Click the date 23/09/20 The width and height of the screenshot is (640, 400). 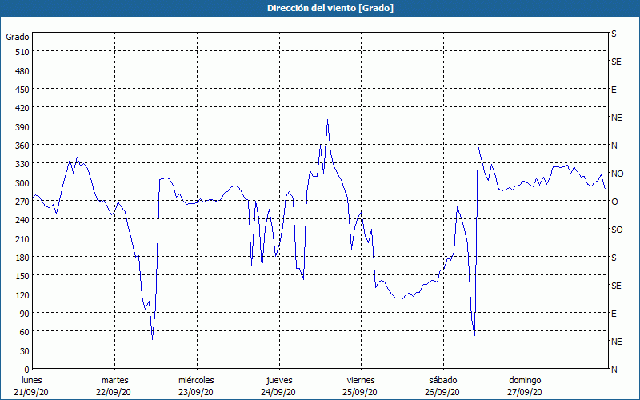pyautogui.click(x=196, y=392)
